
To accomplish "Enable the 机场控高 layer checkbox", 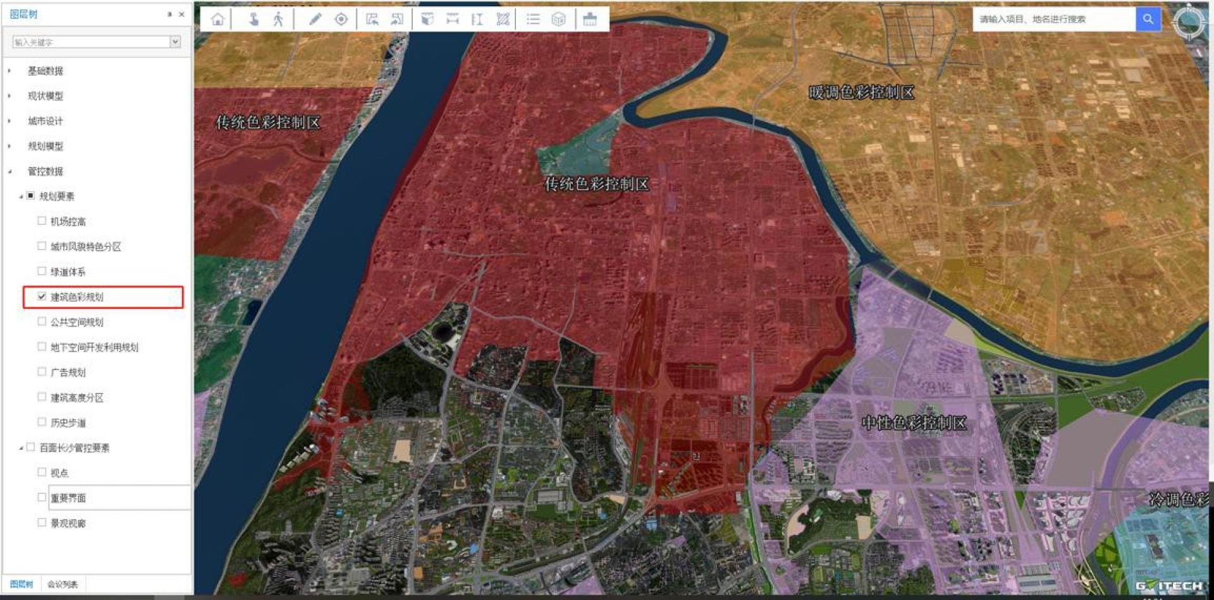I will click(x=42, y=221).
